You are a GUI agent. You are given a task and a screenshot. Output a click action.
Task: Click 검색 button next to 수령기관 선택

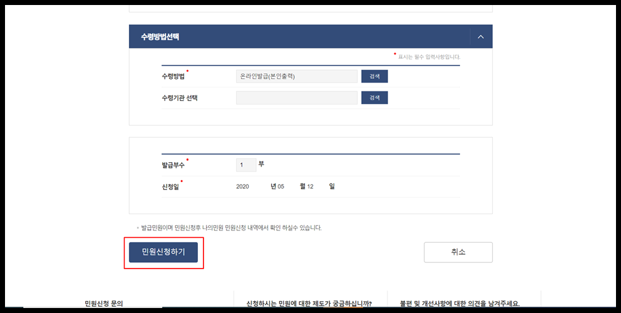coord(374,98)
